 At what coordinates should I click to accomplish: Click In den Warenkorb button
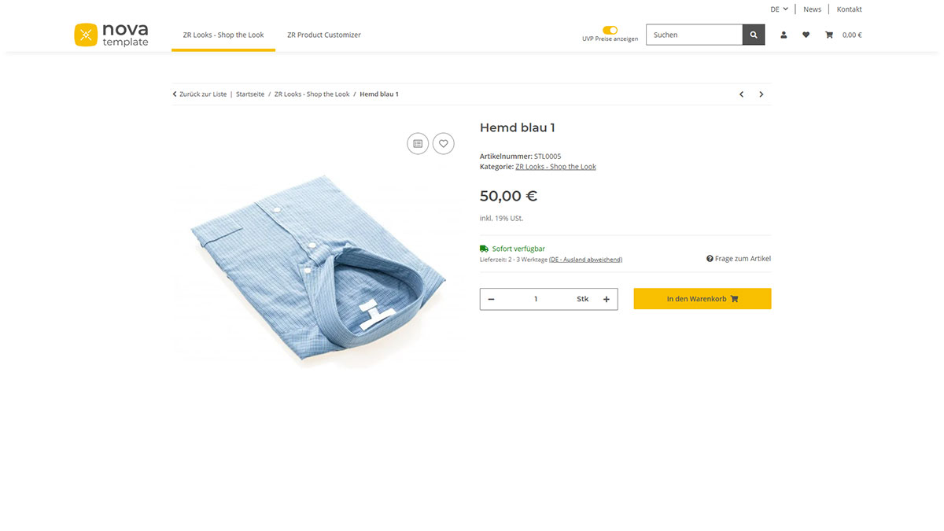tap(702, 299)
